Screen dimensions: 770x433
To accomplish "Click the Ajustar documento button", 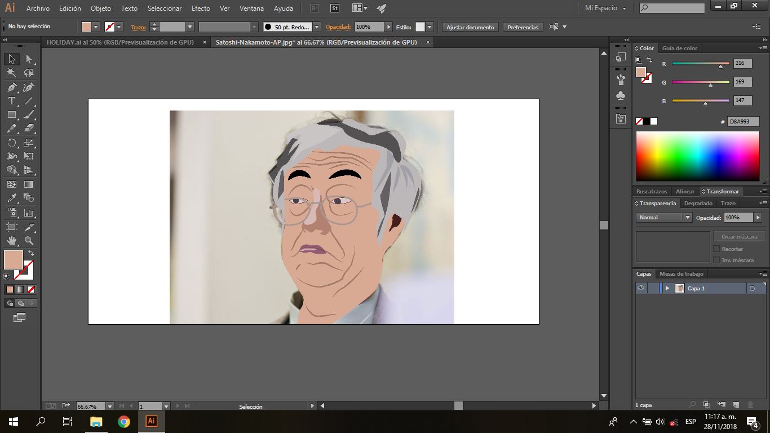I will pos(470,27).
